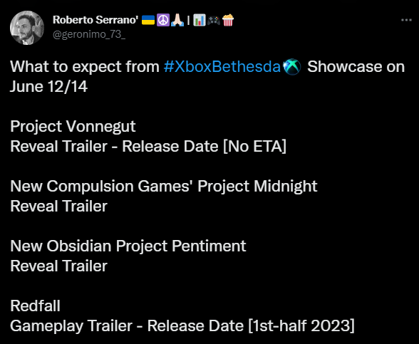Screen dimensions: 419x344
Task: Open the three-dot more options menu
Action: (406, 20)
